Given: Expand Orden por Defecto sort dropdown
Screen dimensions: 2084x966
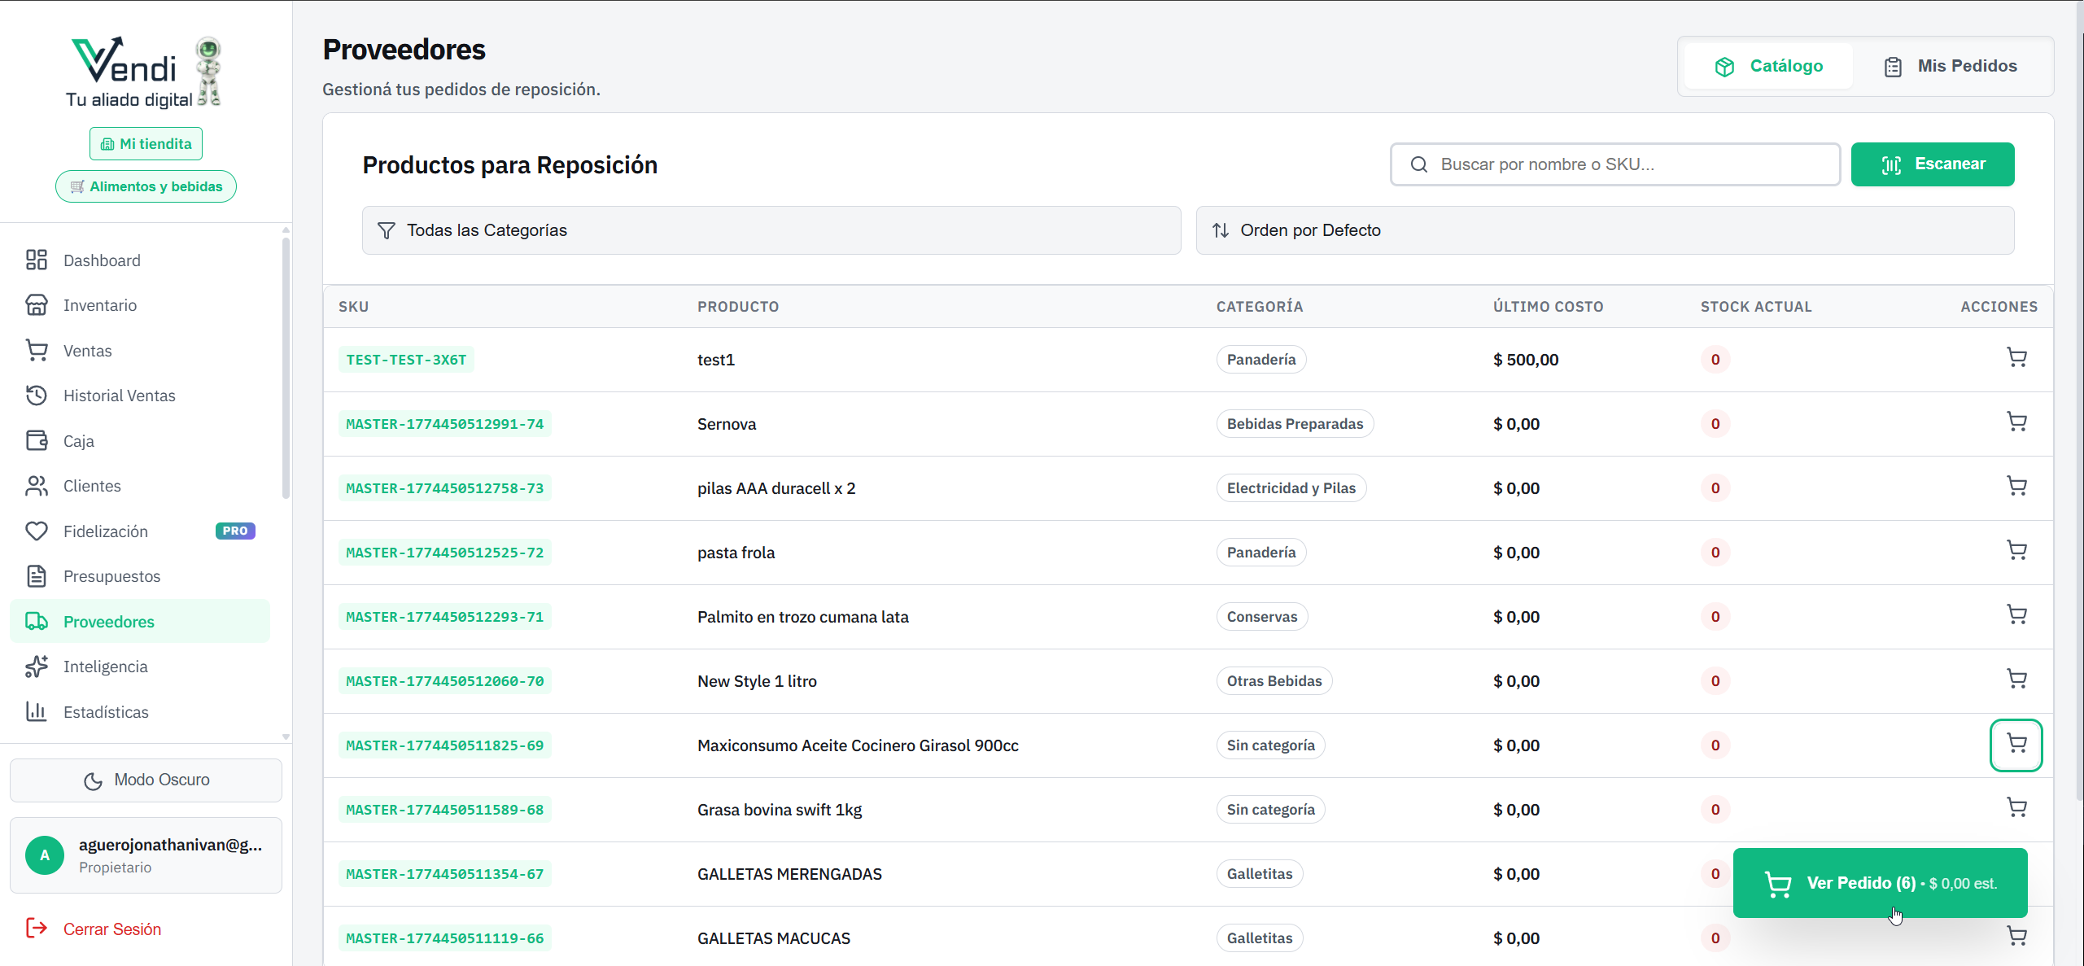Looking at the screenshot, I should pyautogui.click(x=1604, y=230).
